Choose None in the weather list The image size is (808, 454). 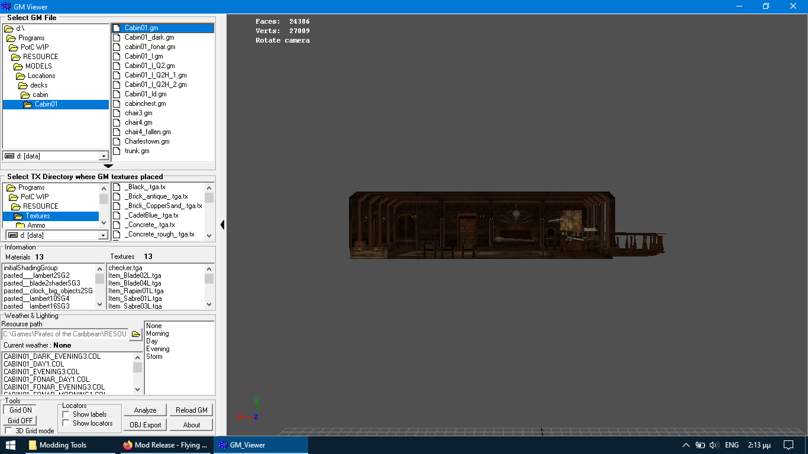point(154,326)
